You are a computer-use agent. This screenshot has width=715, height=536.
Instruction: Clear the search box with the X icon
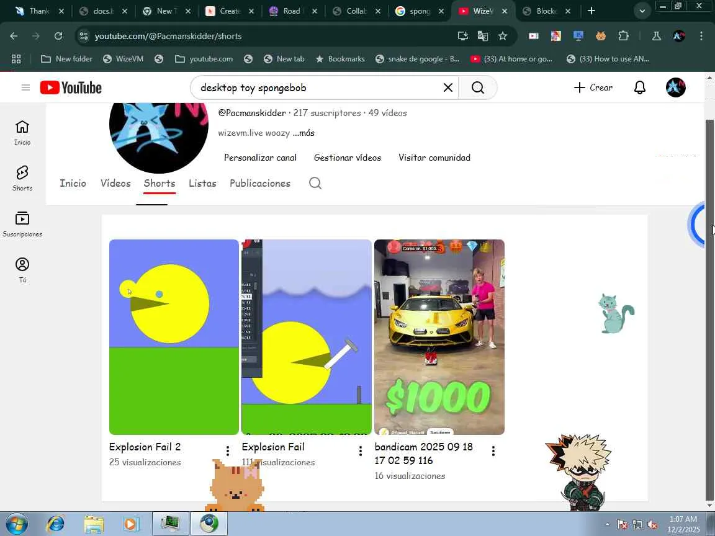(x=447, y=87)
